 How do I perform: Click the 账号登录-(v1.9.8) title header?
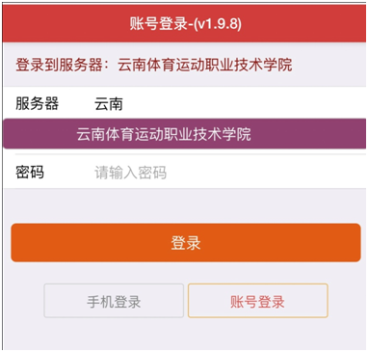point(186,24)
